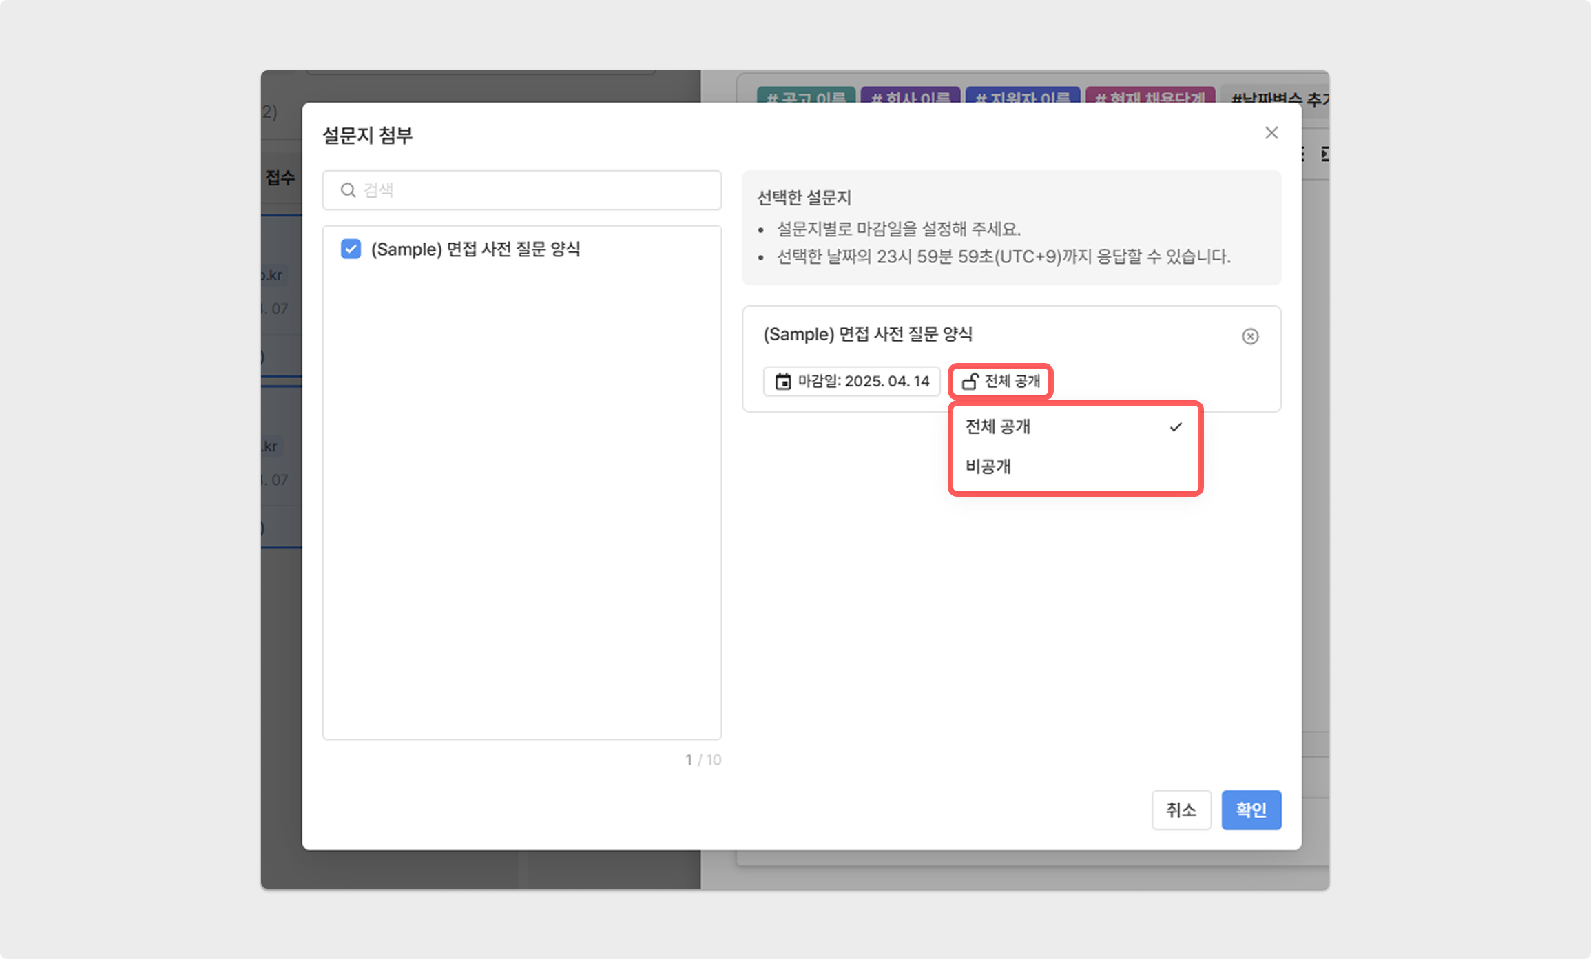Focus the 검색 search input field
The width and height of the screenshot is (1591, 959).
[x=537, y=190]
